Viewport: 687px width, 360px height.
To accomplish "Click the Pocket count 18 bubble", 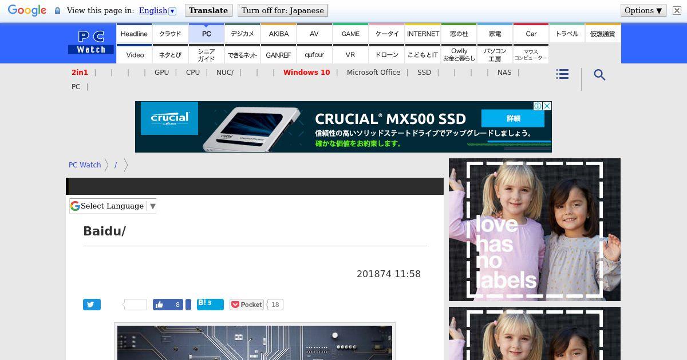I will [x=275, y=305].
